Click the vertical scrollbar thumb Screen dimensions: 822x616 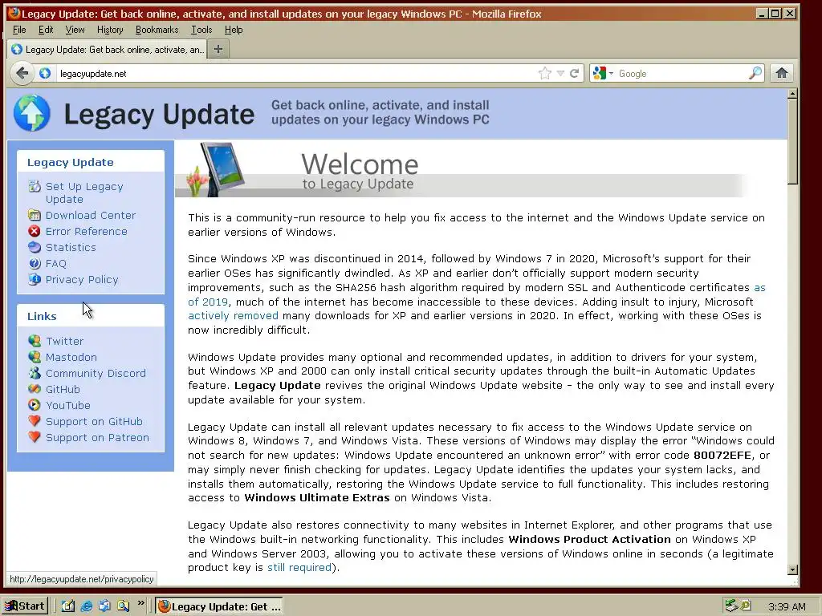point(792,141)
